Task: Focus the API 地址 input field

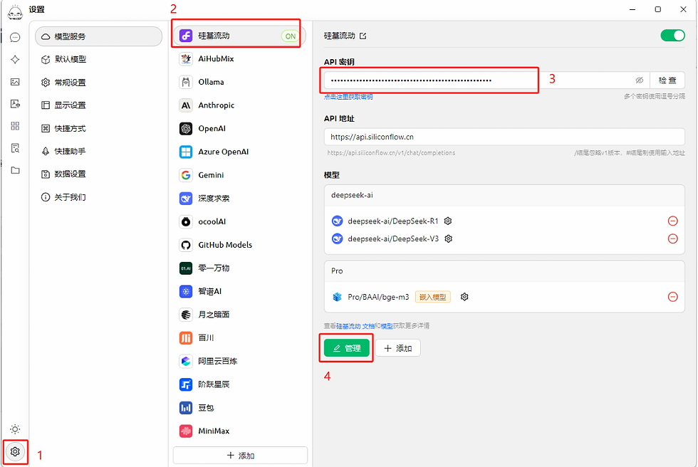Action: (x=504, y=137)
